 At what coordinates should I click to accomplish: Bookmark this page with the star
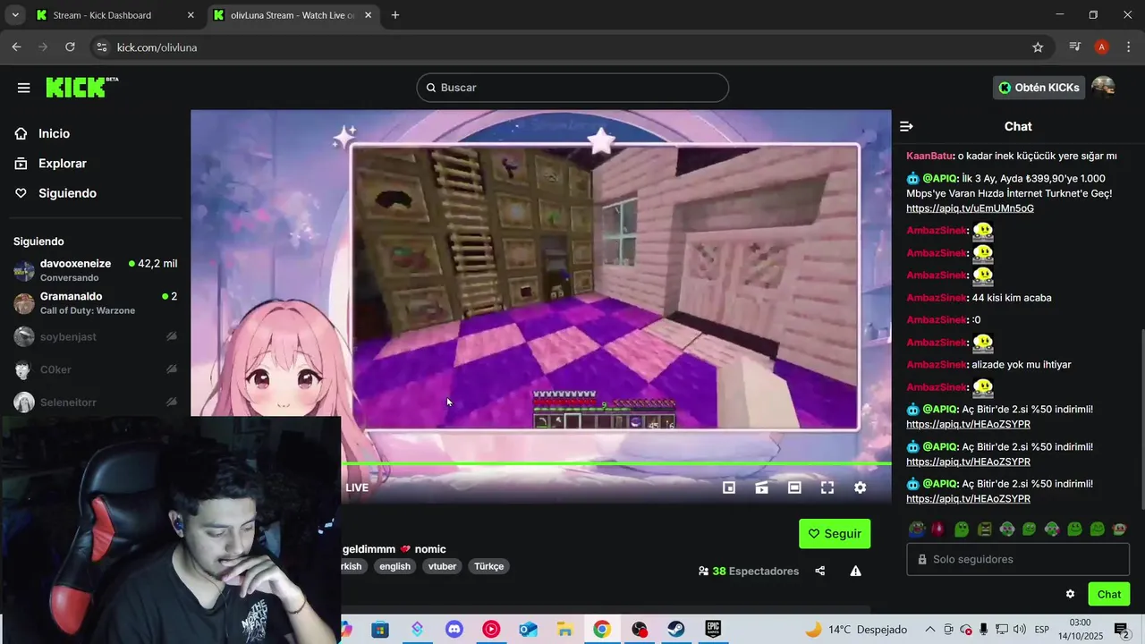coord(1038,47)
